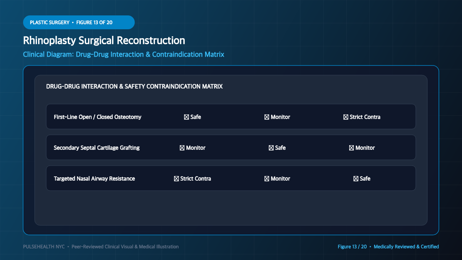Click Figure 13 / 20 Medically Reviewed footer text
This screenshot has width=462, height=260.
[388, 247]
